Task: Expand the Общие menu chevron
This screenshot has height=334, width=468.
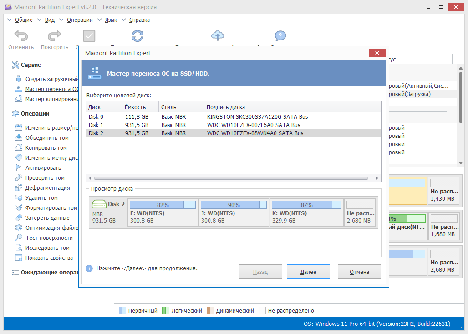Action: pos(9,20)
